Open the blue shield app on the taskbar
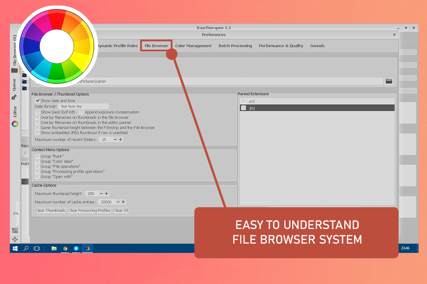The width and height of the screenshot is (427, 284). coord(76,248)
